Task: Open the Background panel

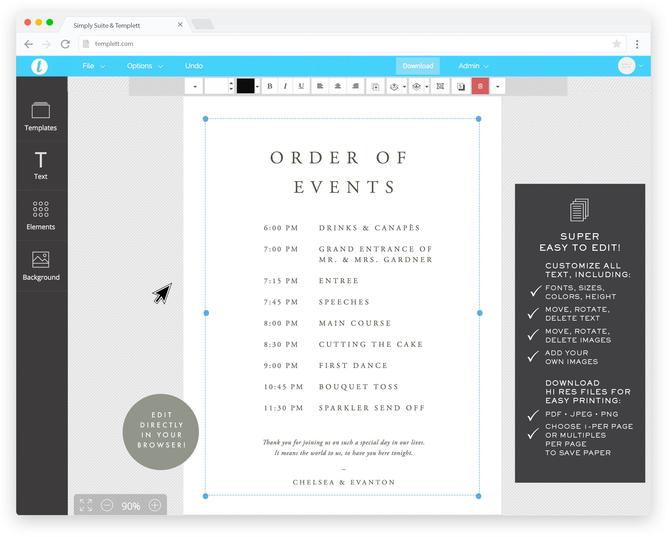Action: (41, 266)
